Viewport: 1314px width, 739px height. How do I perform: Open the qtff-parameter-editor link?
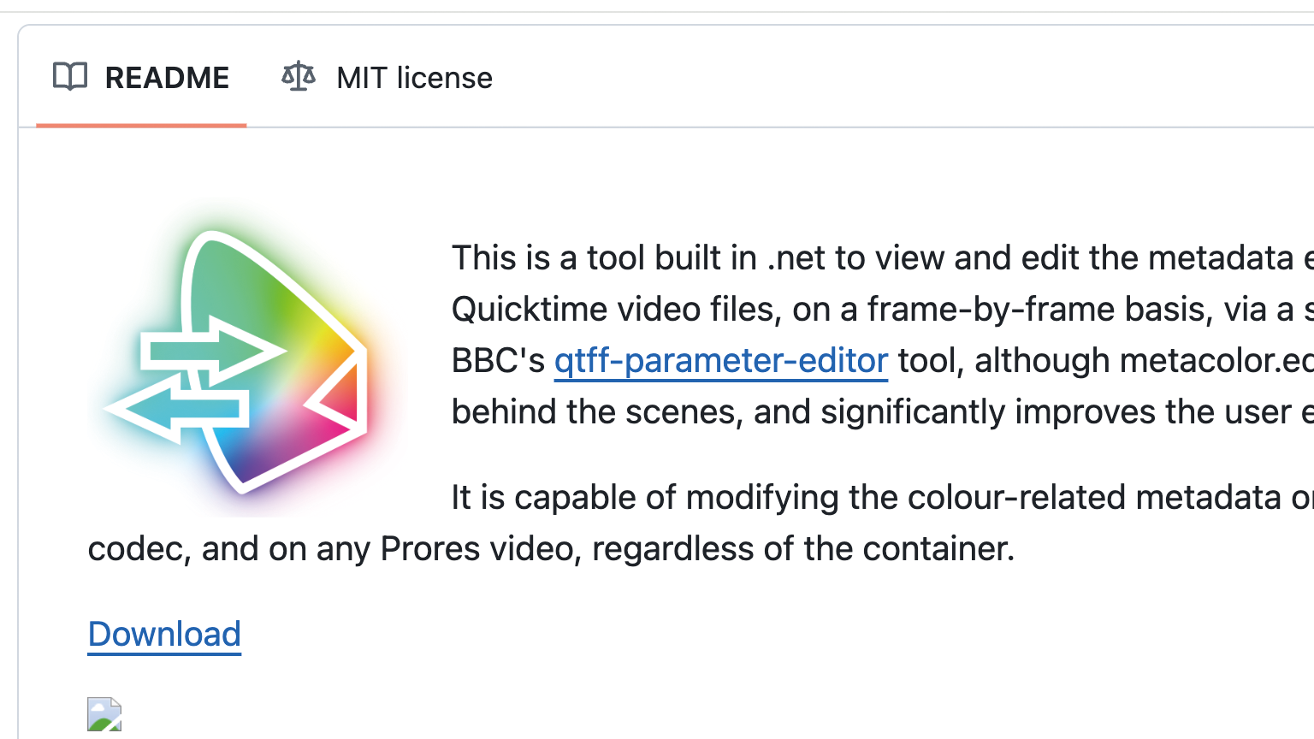(721, 361)
